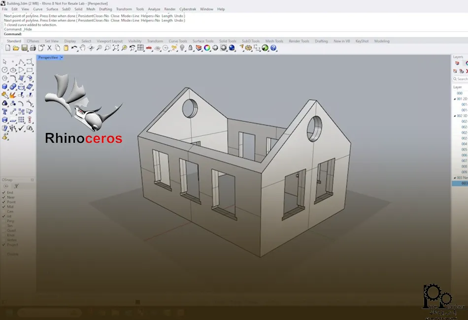Click the color wheel icon in toolbar

(x=207, y=48)
